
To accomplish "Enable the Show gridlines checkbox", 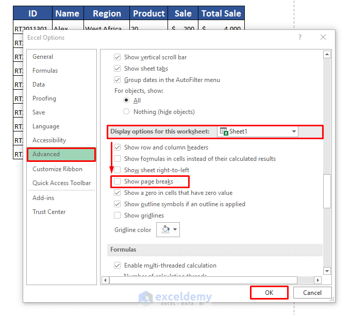I will (x=118, y=215).
